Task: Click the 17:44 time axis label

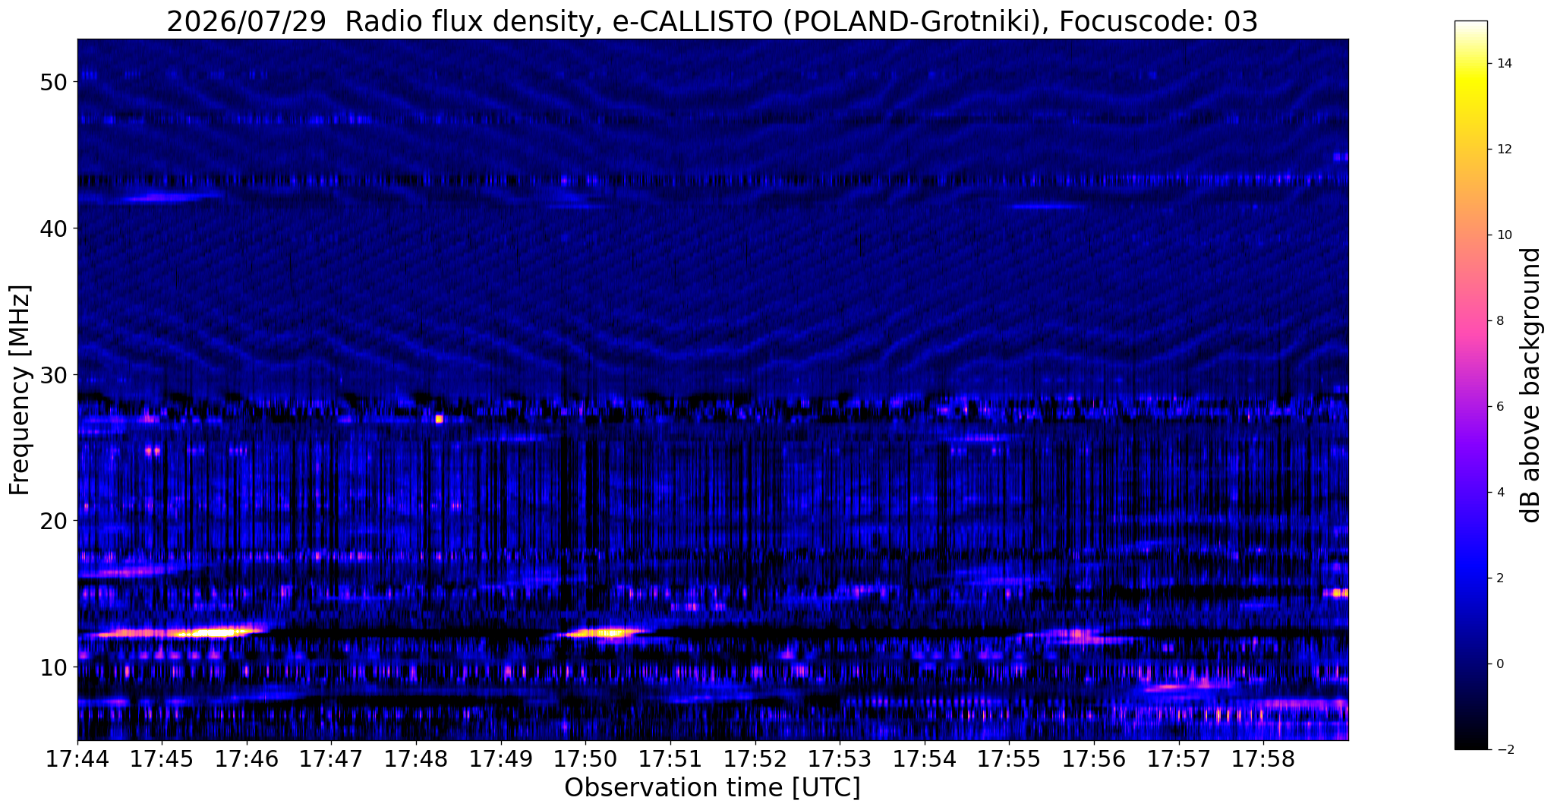Action: [x=77, y=758]
